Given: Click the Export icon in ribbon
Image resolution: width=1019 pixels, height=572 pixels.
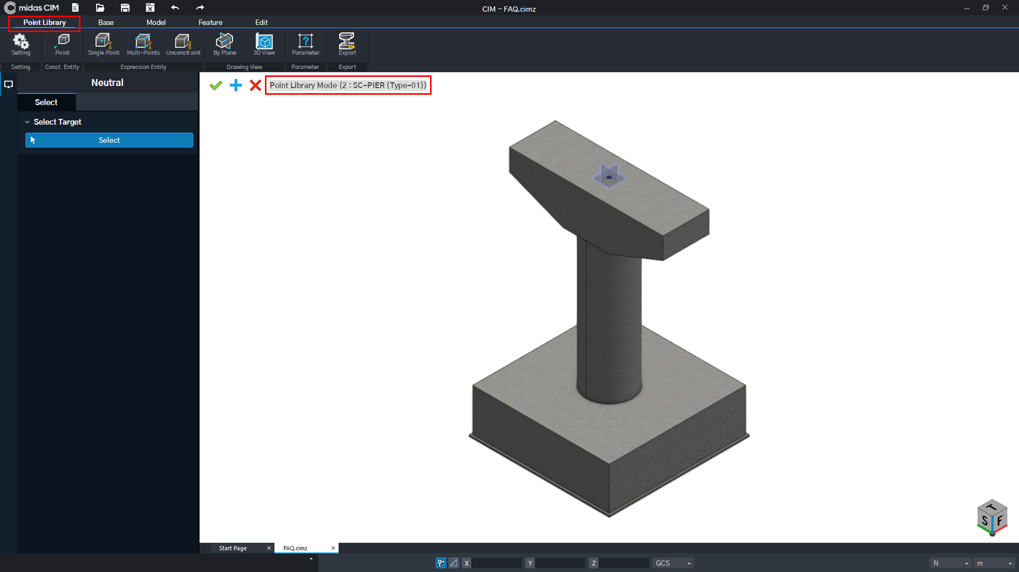Looking at the screenshot, I should click(x=347, y=44).
